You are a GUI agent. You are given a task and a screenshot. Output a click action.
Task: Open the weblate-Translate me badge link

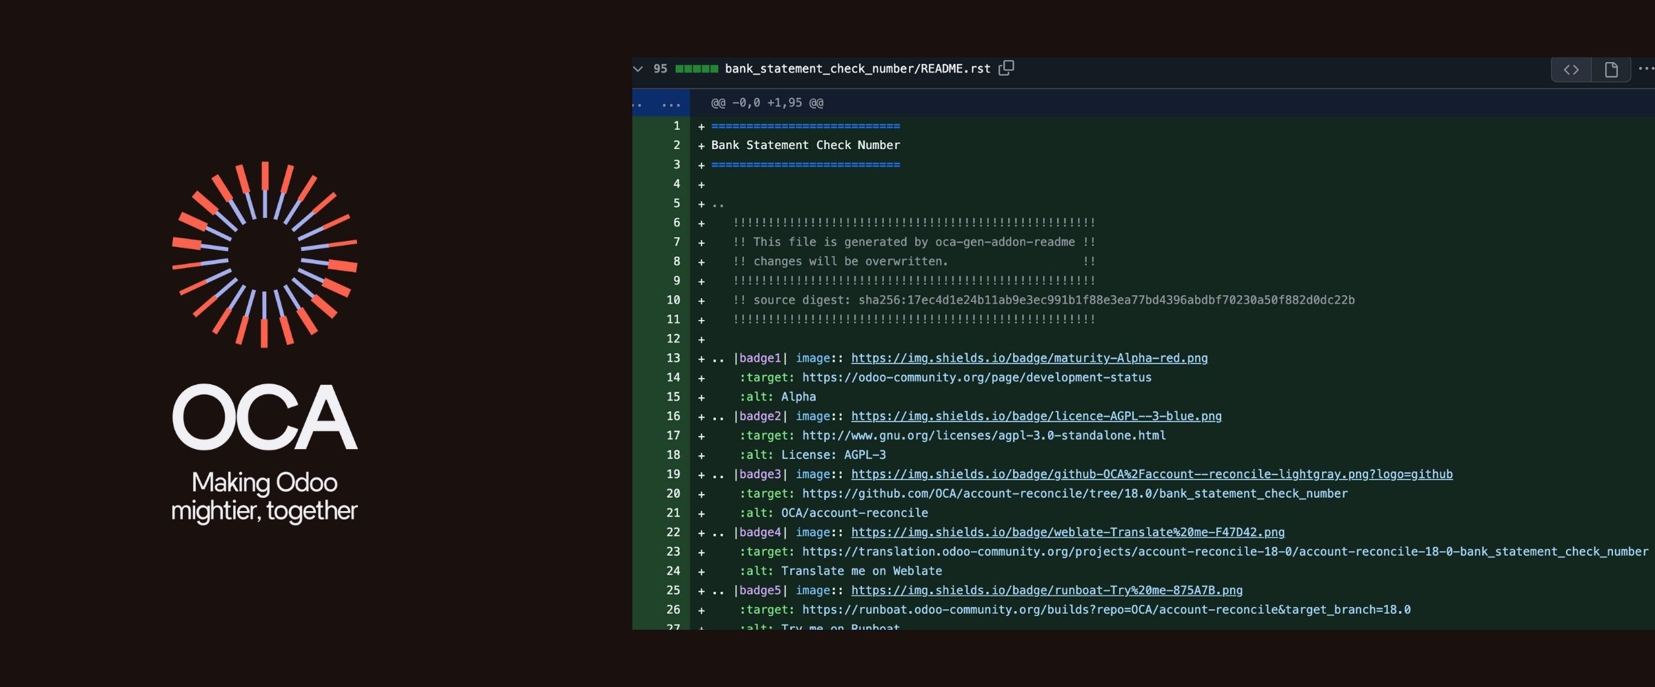click(x=1067, y=532)
